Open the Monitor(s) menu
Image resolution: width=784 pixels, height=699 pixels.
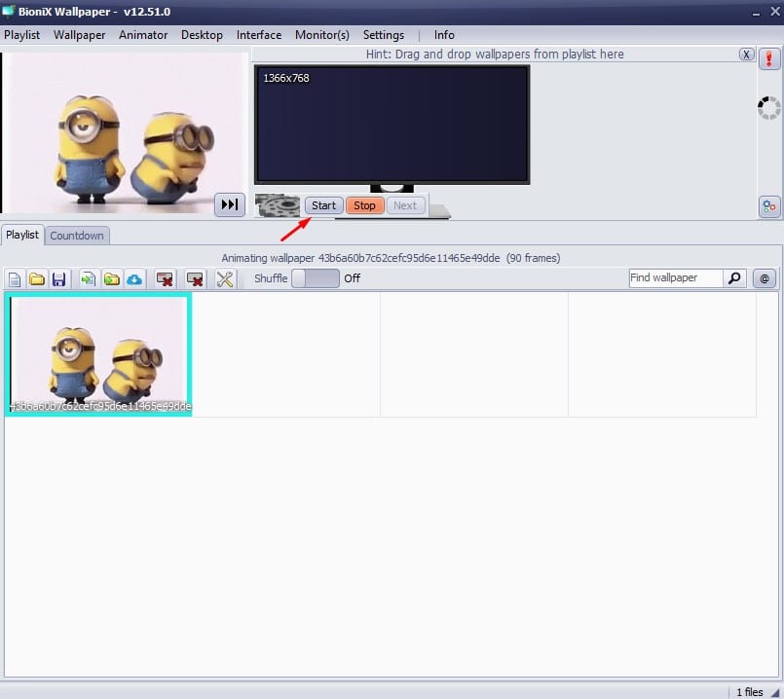322,35
